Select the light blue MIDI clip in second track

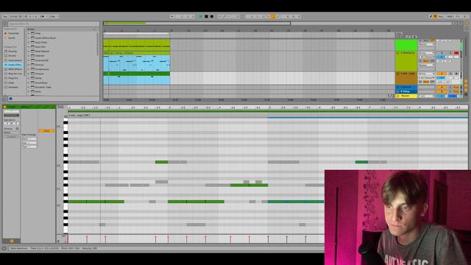tap(136, 63)
